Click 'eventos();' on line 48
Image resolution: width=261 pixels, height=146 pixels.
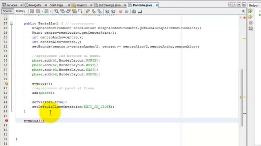(34, 121)
